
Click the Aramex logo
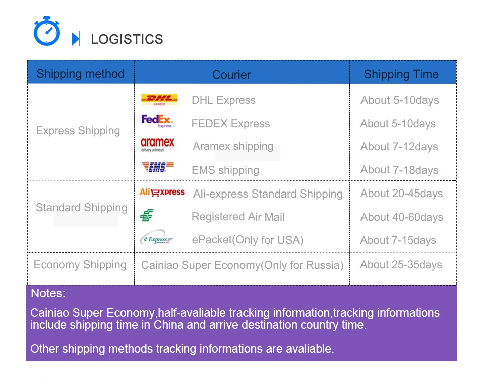point(157,144)
